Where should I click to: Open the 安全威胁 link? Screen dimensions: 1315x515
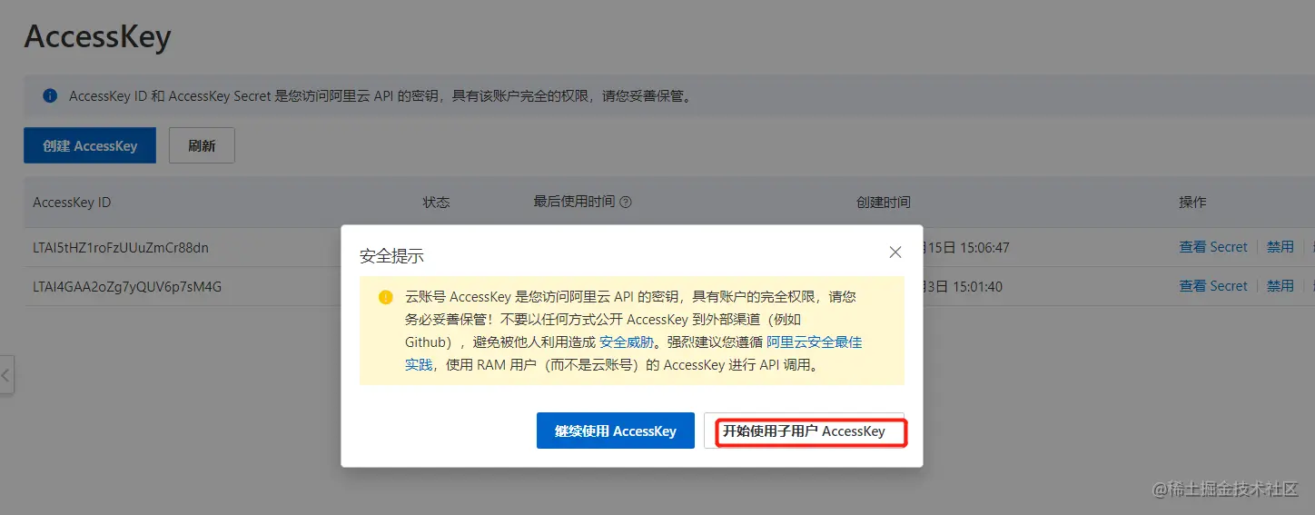627,342
